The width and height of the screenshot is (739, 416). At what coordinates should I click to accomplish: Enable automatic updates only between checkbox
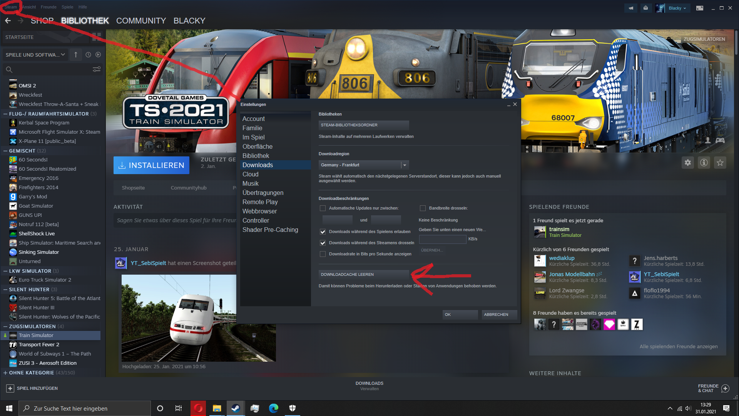[323, 208]
